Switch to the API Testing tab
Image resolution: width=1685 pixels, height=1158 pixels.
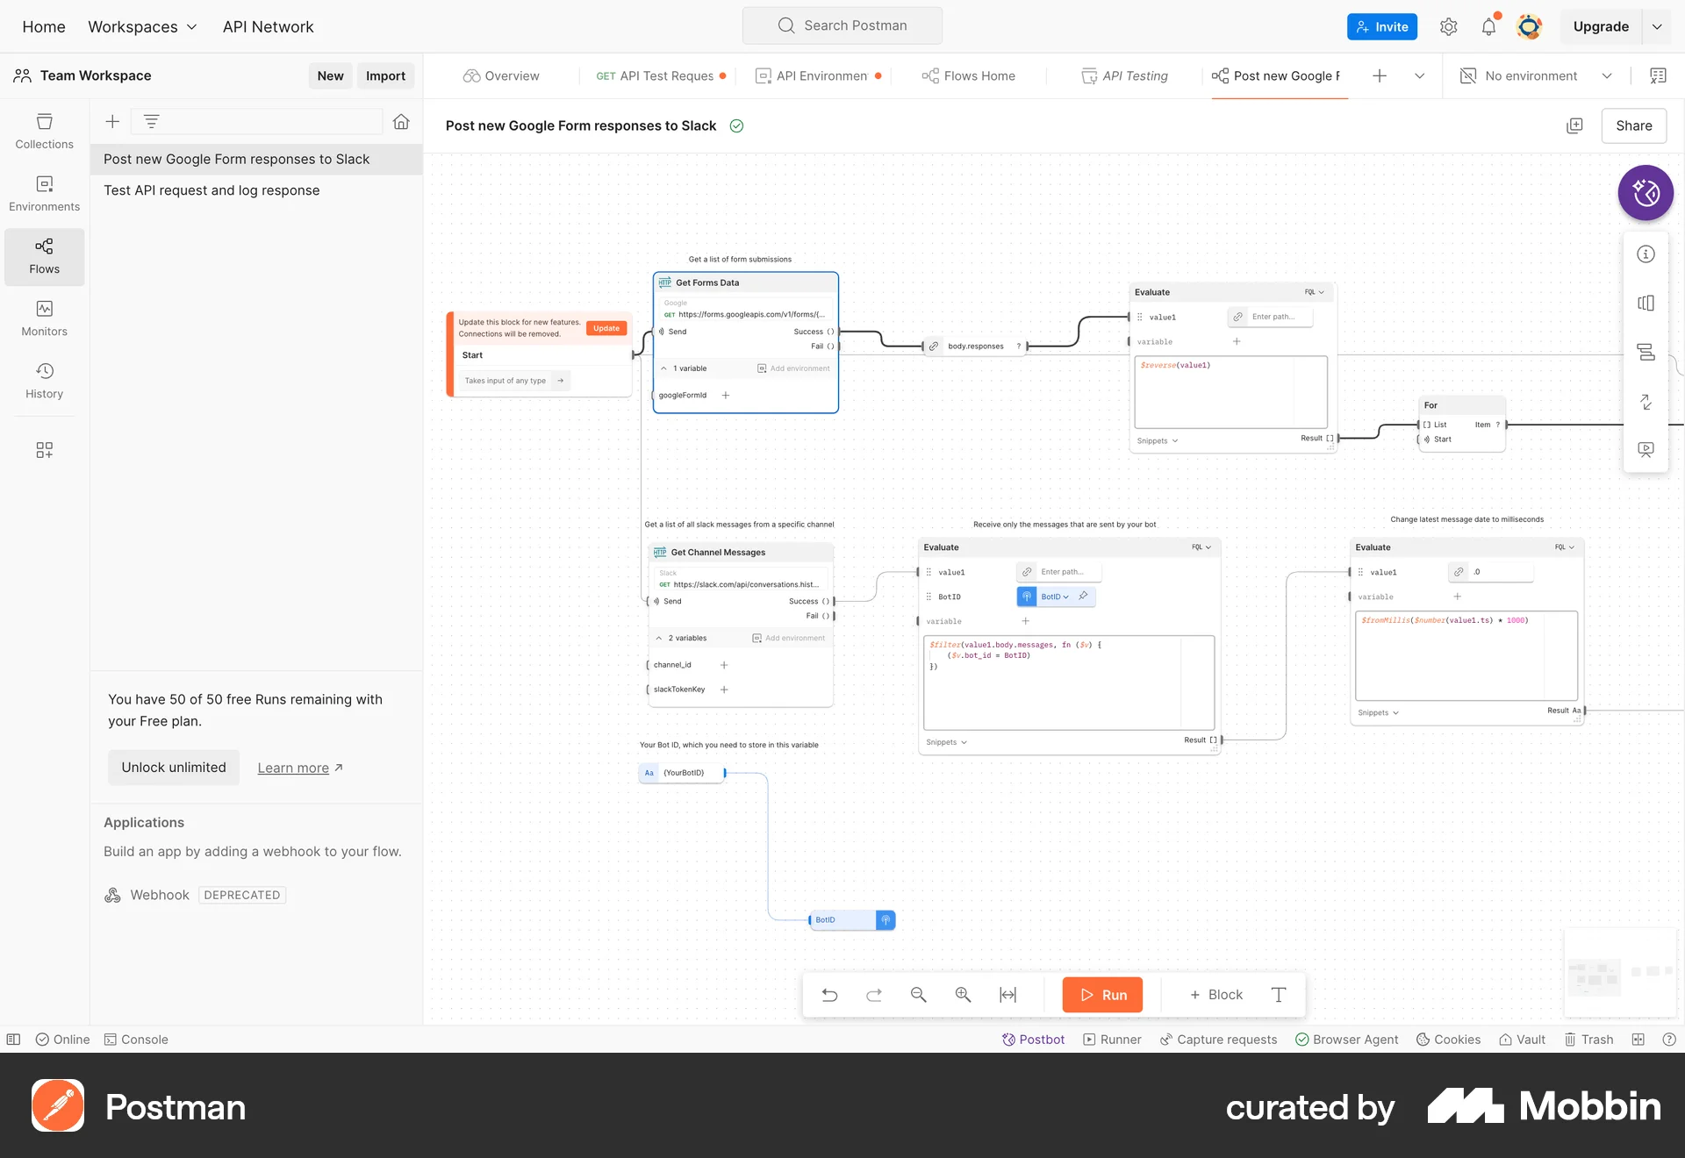point(1136,75)
